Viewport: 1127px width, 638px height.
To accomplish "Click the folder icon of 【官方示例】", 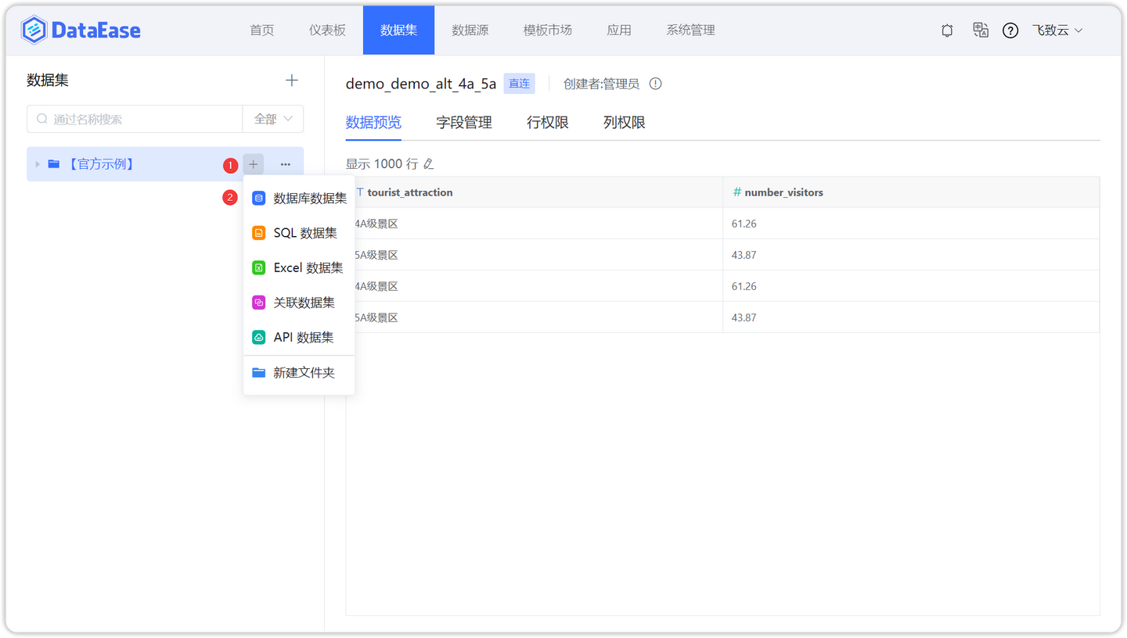I will (54, 164).
